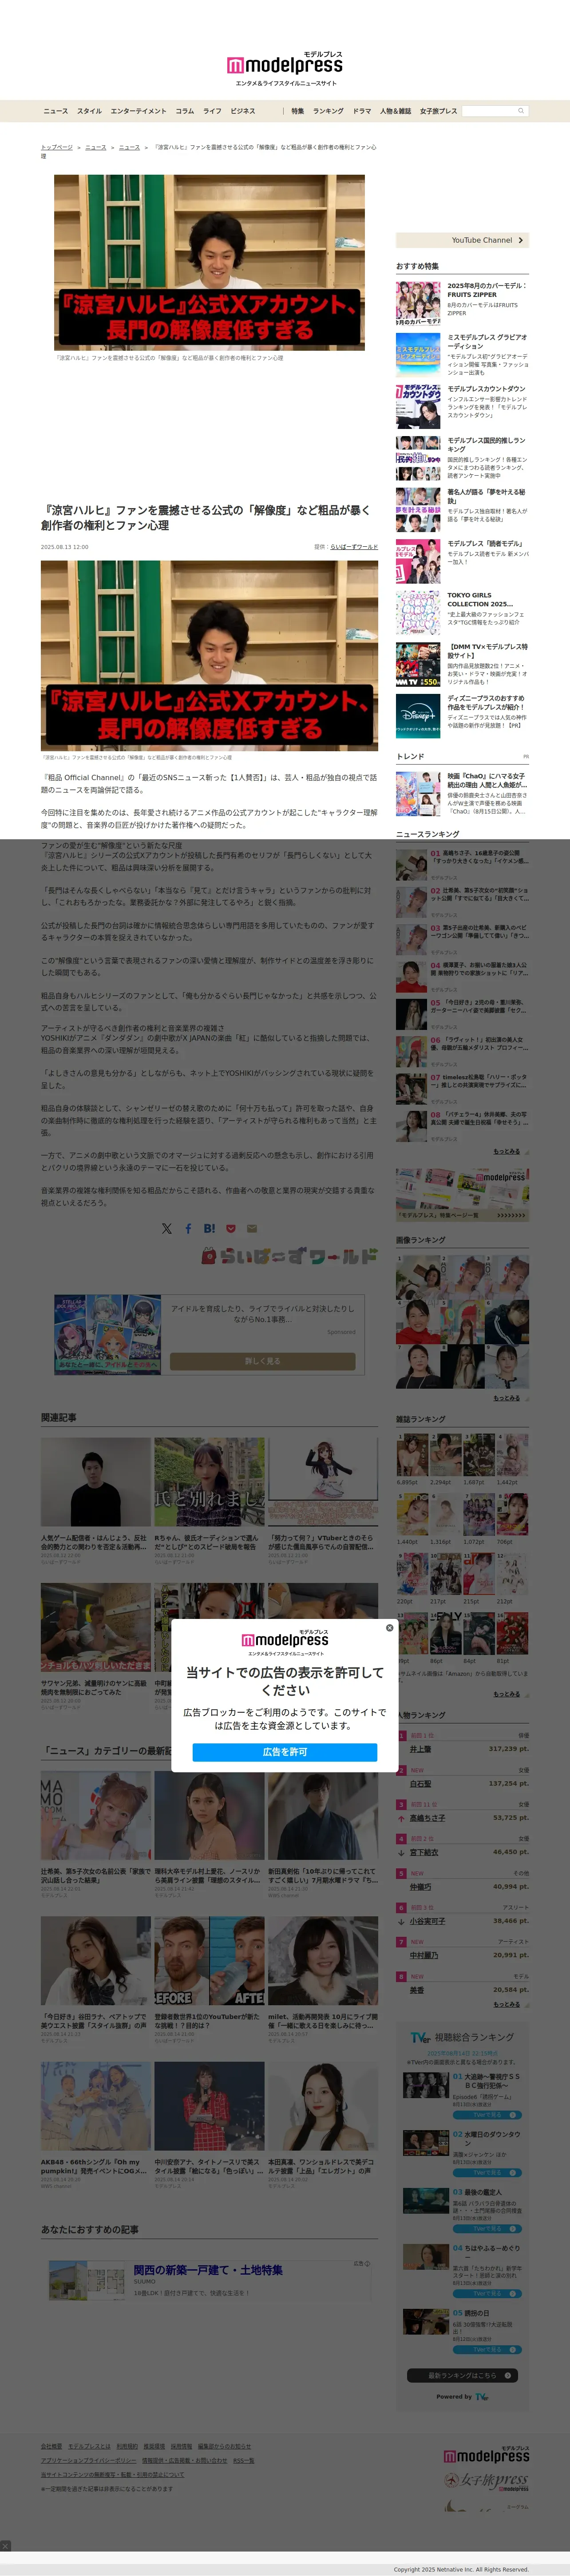Open the 映画『ChaO』 trend article
570x2576 pixels.
(462, 793)
